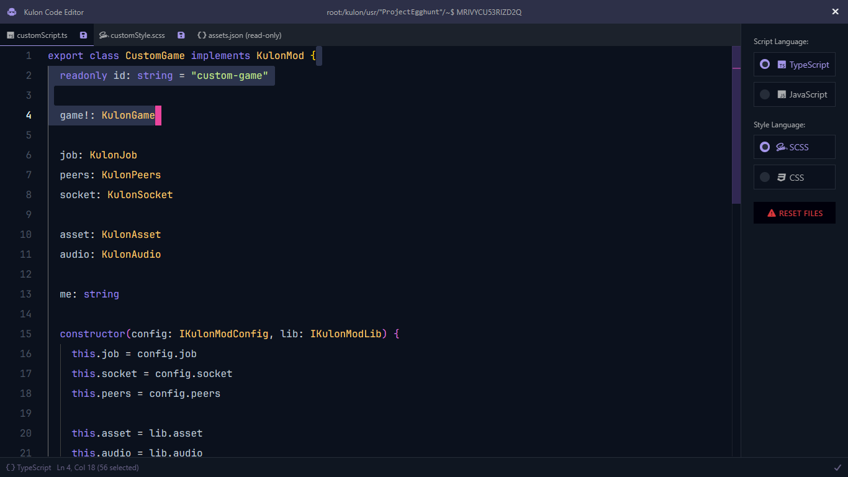
Task: Click the vertical scrollbar thumb of the editor
Action: point(736,125)
